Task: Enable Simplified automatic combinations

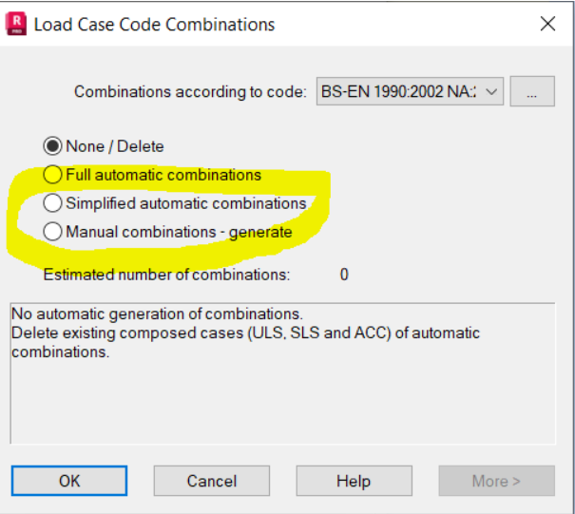Action: [x=53, y=203]
